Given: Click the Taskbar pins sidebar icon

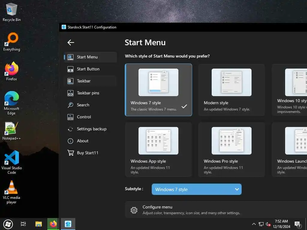Looking at the screenshot, I should [70, 93].
